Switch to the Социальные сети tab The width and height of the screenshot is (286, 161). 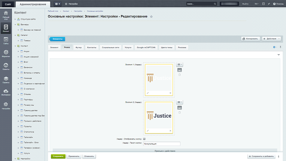111,48
